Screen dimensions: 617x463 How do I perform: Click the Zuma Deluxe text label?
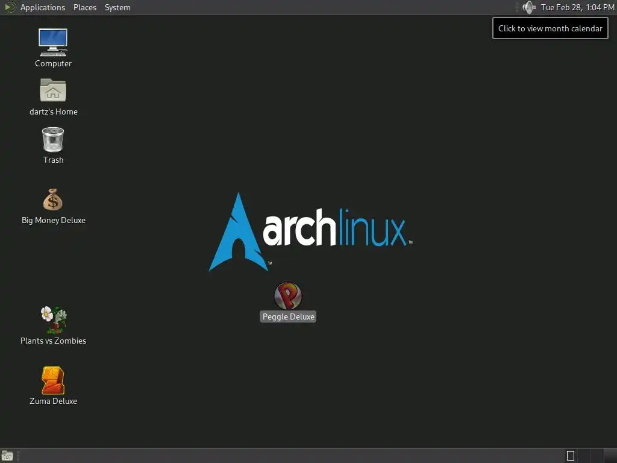53,401
